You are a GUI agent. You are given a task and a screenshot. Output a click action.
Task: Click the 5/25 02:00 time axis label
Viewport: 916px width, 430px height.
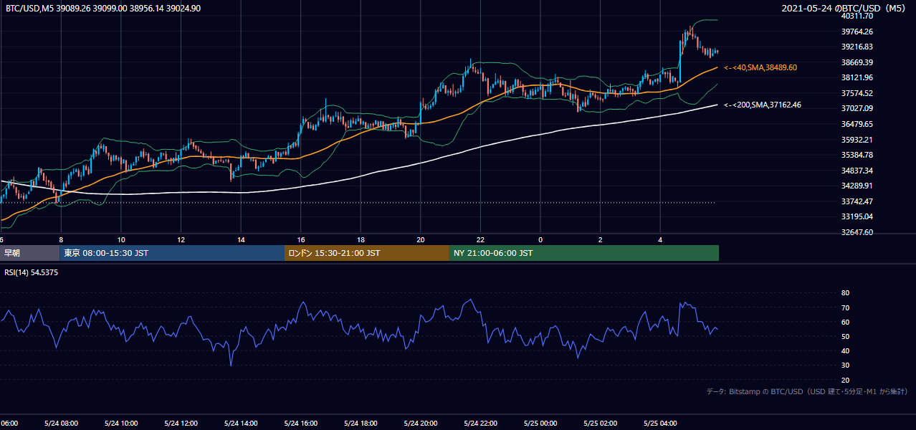point(600,424)
